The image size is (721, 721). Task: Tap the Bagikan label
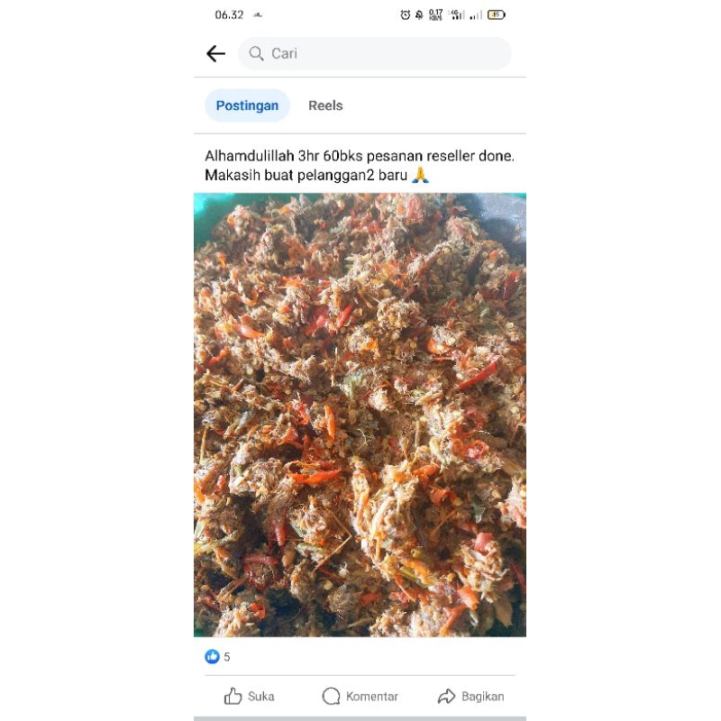coord(483,696)
